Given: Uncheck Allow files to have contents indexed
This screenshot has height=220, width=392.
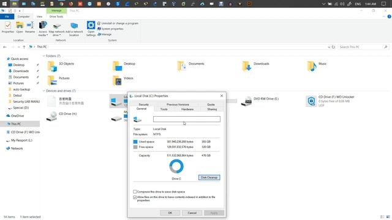Looking at the screenshot, I should (135, 197).
